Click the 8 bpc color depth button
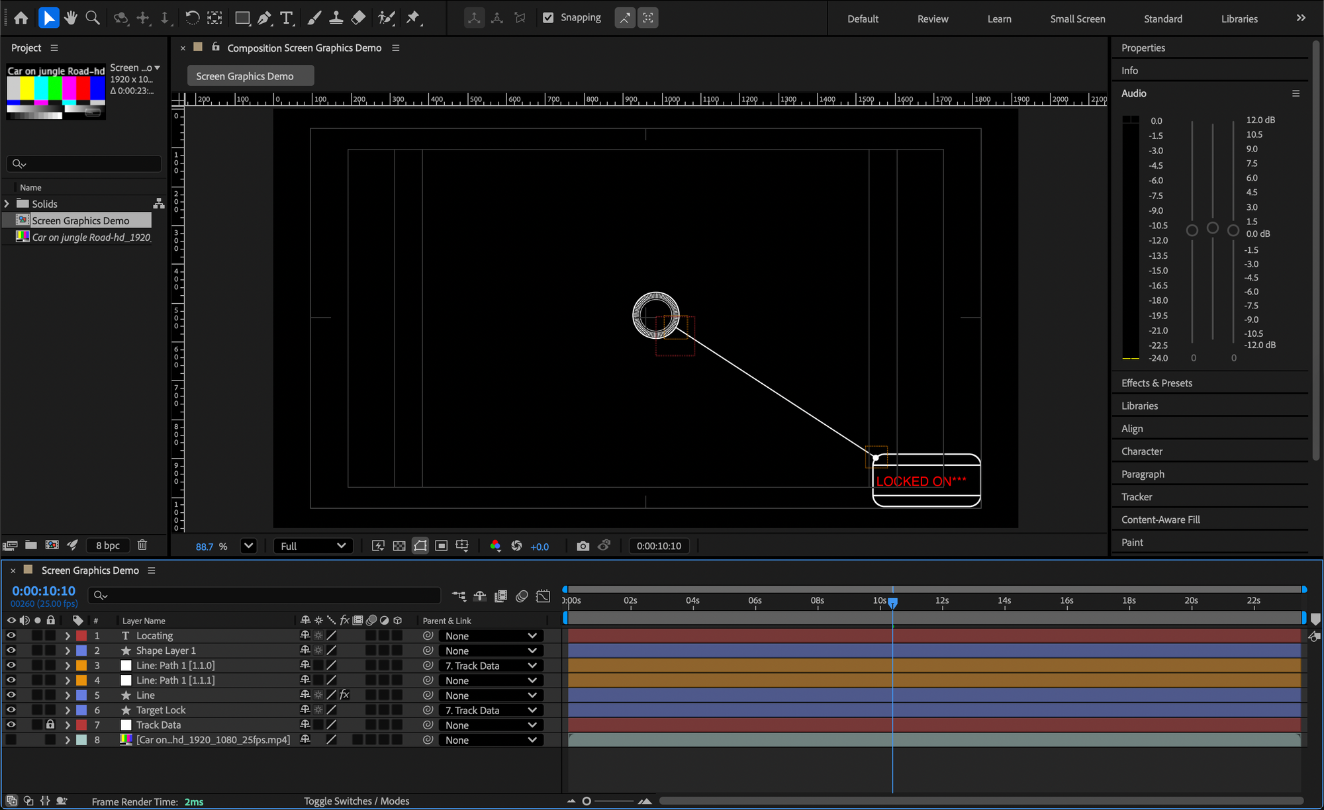 pyautogui.click(x=107, y=545)
